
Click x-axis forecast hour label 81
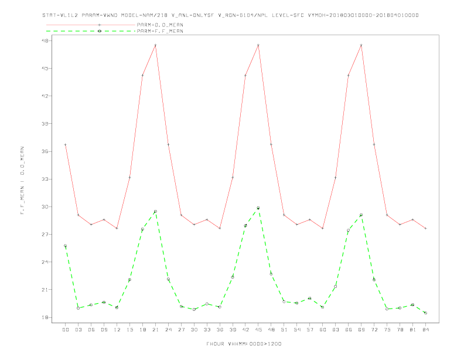(x=413, y=330)
